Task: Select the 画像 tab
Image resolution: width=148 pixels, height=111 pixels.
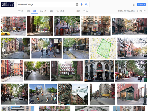Action: coord(35,11)
